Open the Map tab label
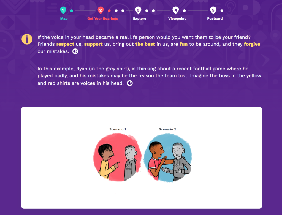282x215 pixels. (64, 18)
